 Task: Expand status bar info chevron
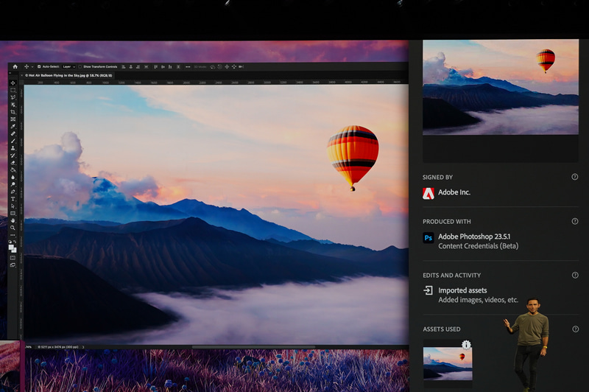[83, 347]
